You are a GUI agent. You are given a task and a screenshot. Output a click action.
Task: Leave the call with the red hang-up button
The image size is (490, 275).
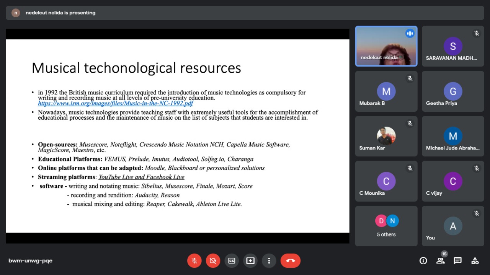click(291, 261)
